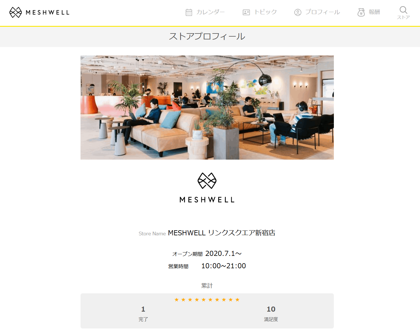Click the ストア label under the search icon
The height and width of the screenshot is (333, 420).
(x=403, y=17)
